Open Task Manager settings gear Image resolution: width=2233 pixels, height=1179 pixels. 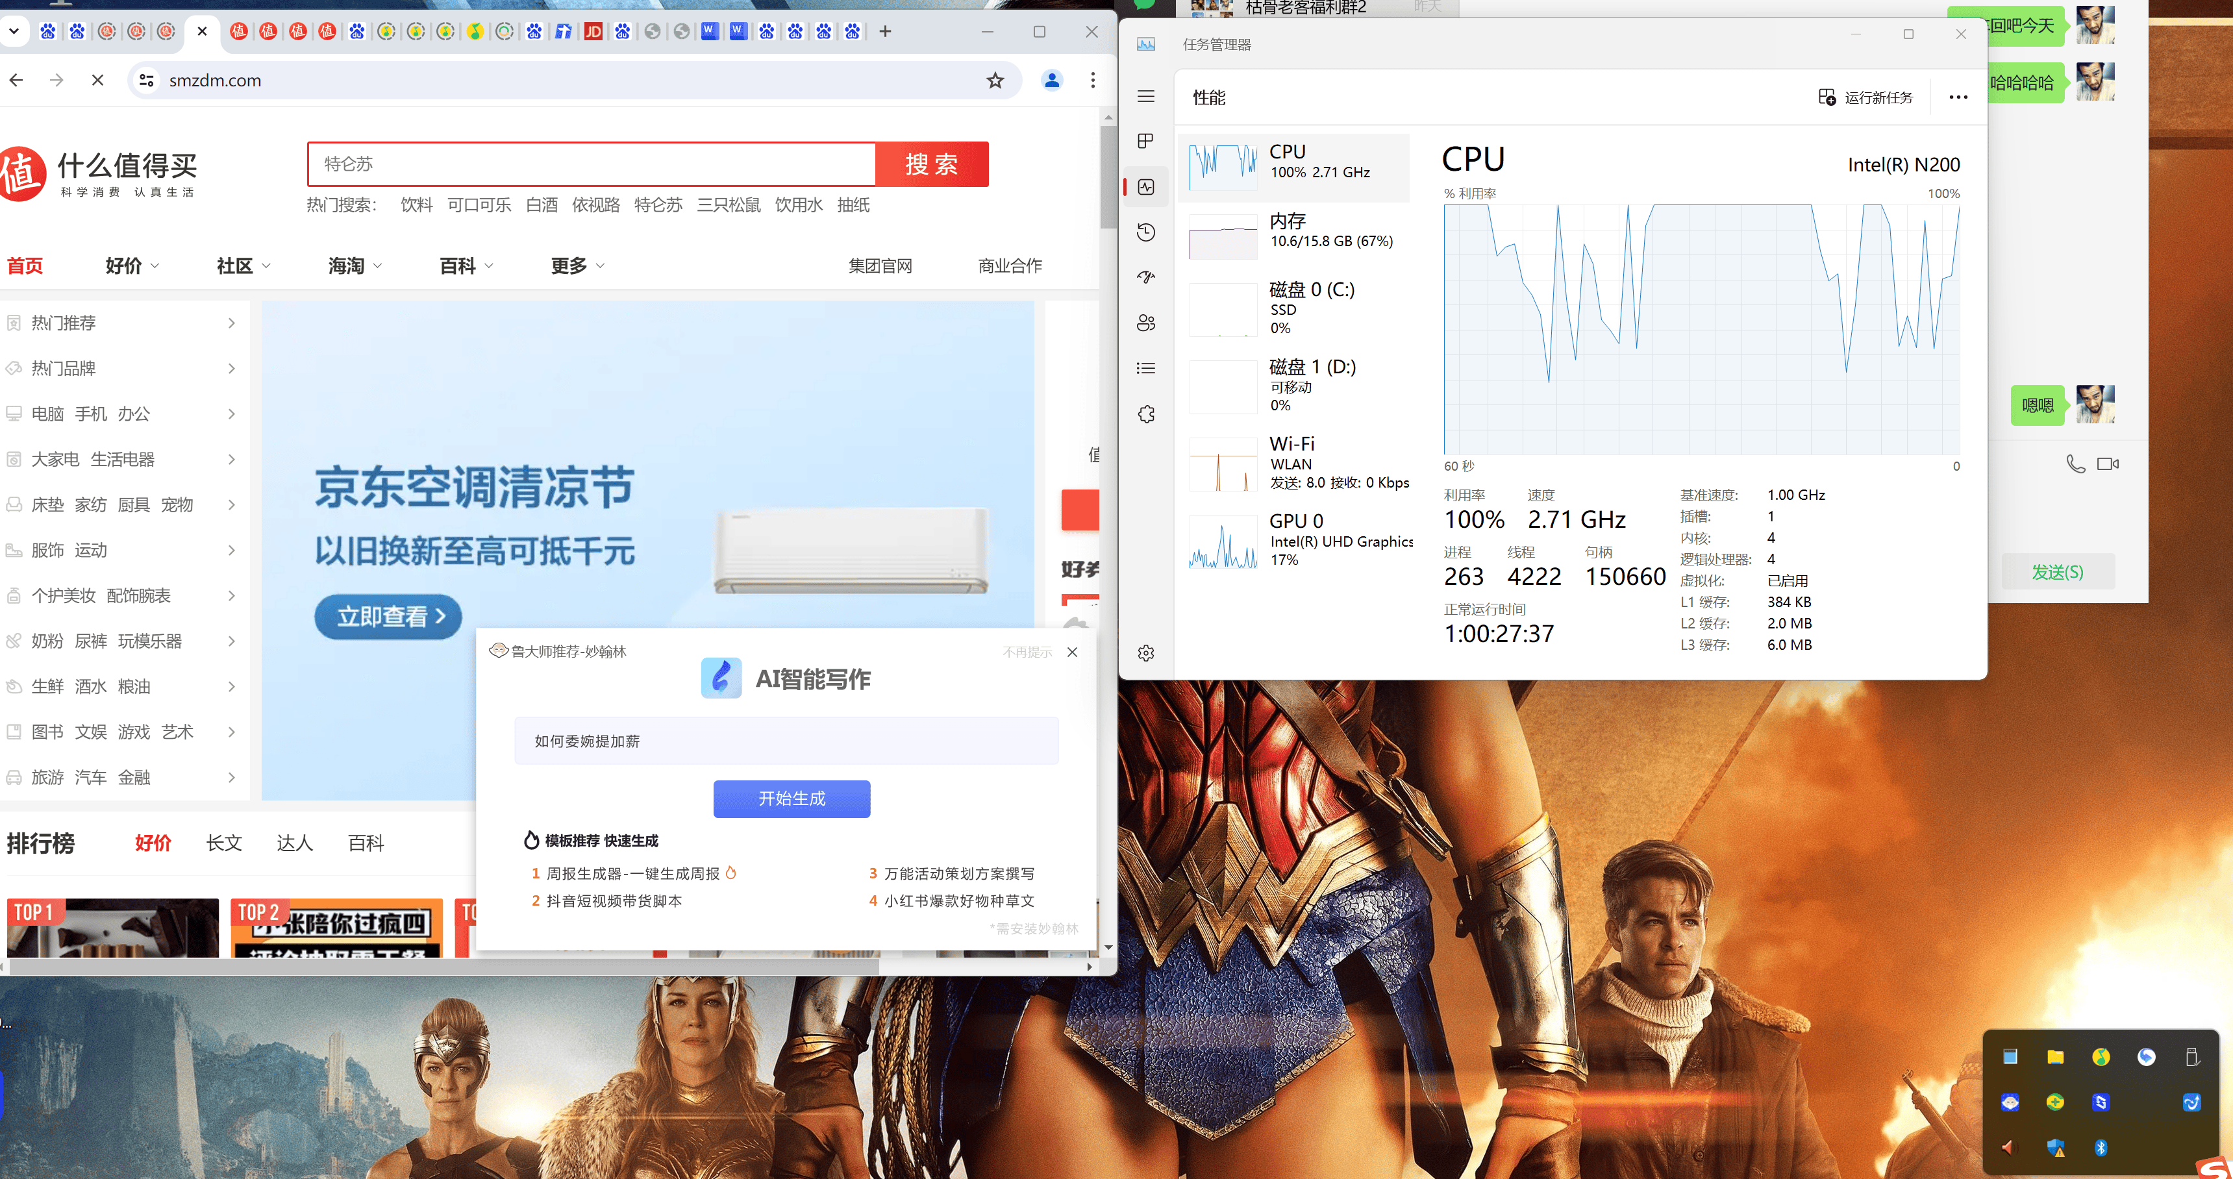pos(1146,652)
